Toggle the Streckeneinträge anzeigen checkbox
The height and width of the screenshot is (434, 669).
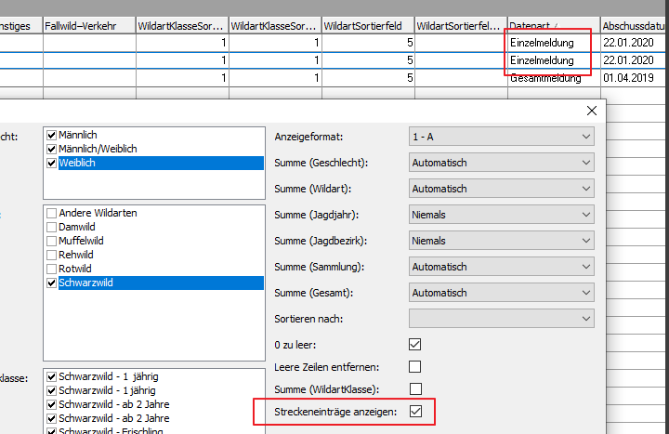pyautogui.click(x=415, y=411)
